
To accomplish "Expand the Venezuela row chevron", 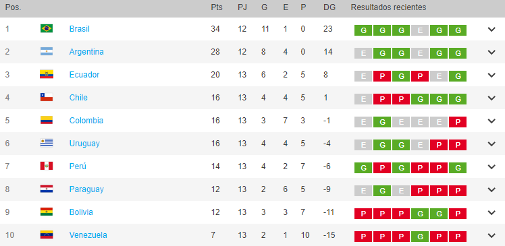I will (491, 236).
